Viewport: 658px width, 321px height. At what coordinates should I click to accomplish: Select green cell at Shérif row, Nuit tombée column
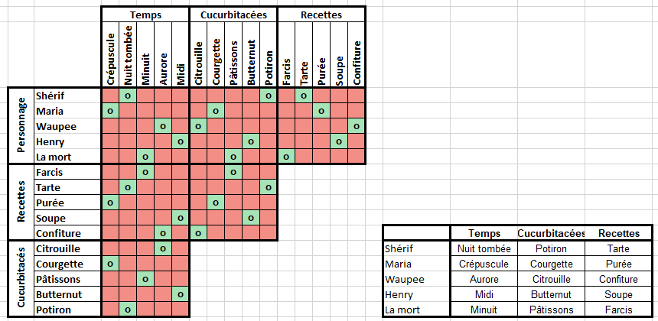tap(128, 96)
